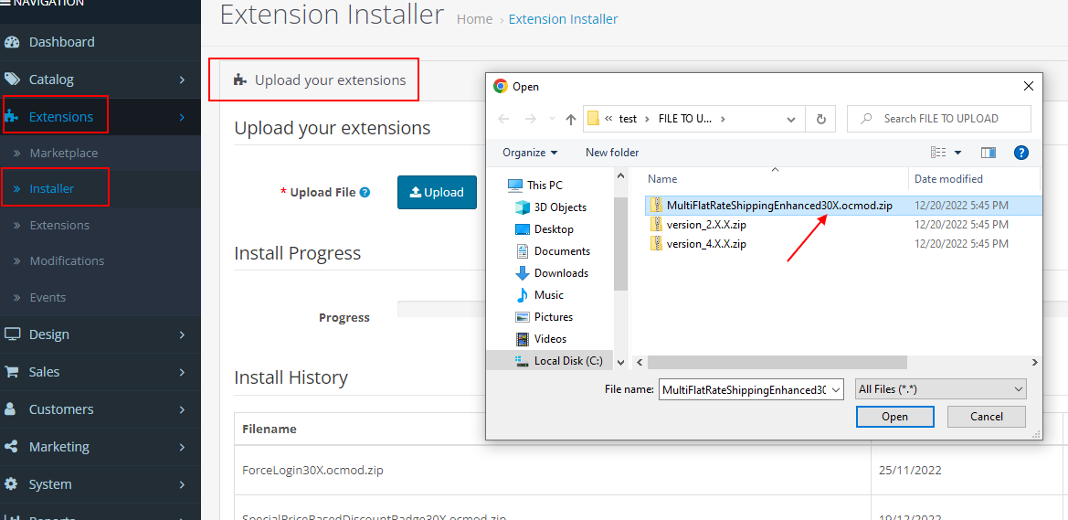The width and height of the screenshot is (1068, 520).
Task: Toggle the preview pane icon in dialog
Action: tap(989, 153)
